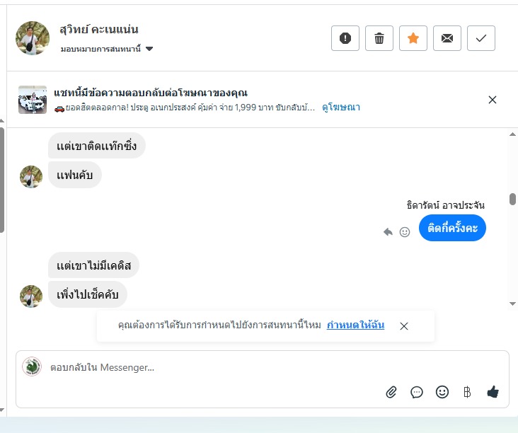518x433 pixels.
Task: Open saved replies speech bubble icon
Action: point(417,392)
